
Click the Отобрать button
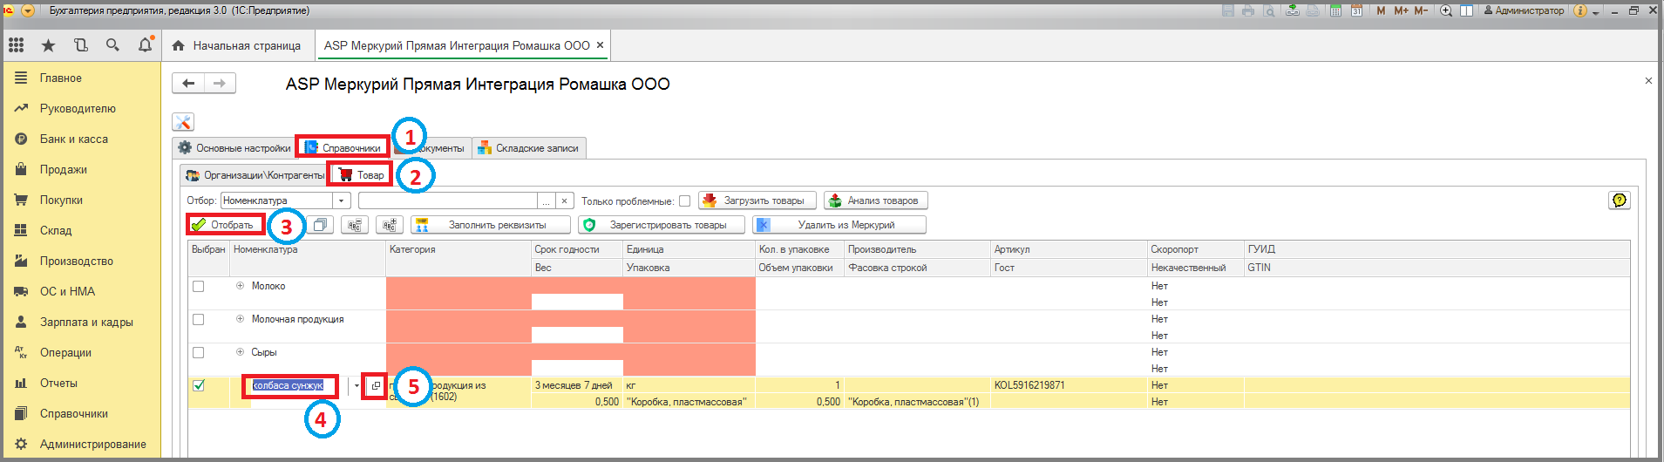(x=225, y=225)
